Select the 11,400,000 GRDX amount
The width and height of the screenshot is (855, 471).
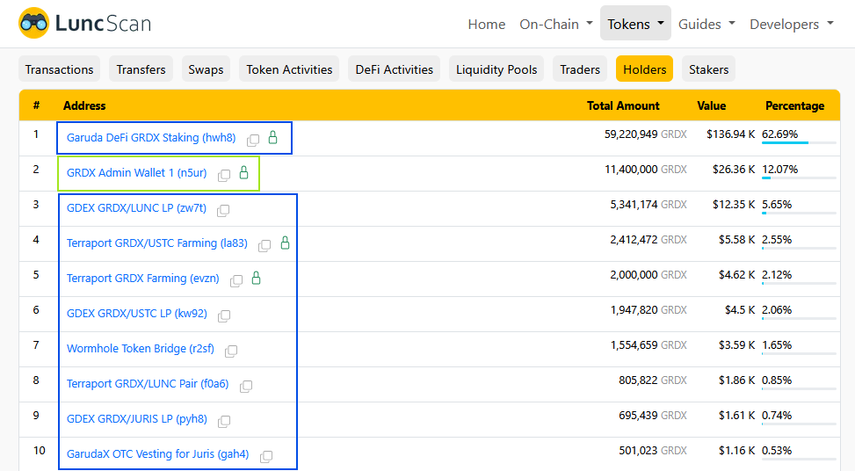point(646,170)
